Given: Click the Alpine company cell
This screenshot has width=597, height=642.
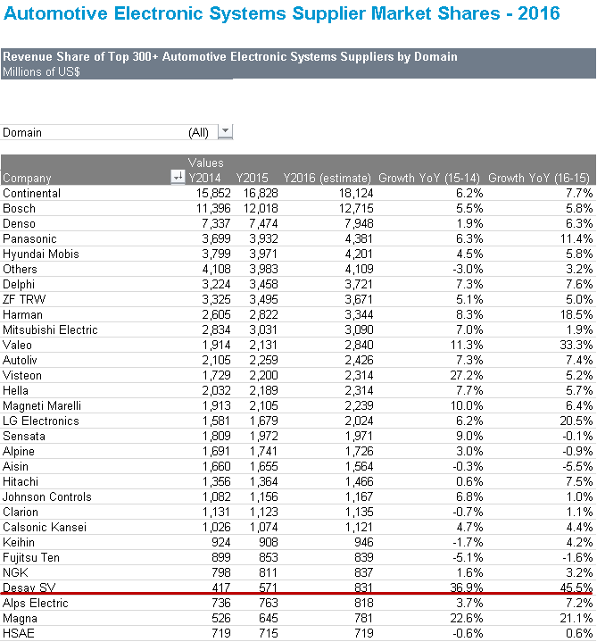Looking at the screenshot, I should pos(19,451).
